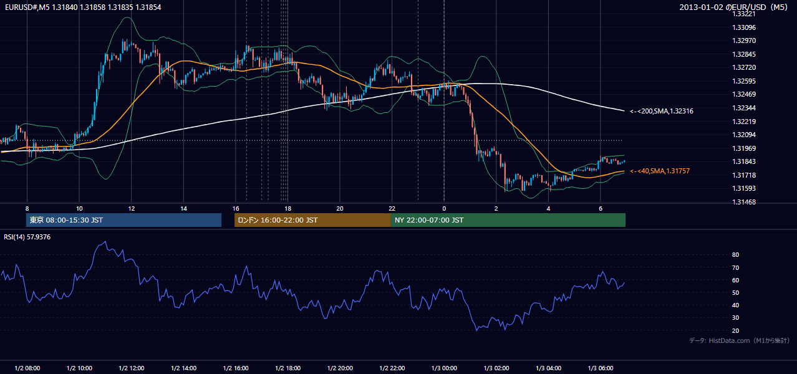Click the London 16:00-22:00 JST session bar

(312, 220)
